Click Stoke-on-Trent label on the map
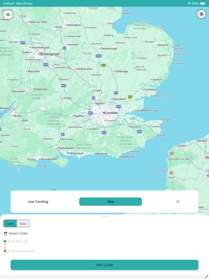Viewport: 209px width, 279px height. click(38, 22)
